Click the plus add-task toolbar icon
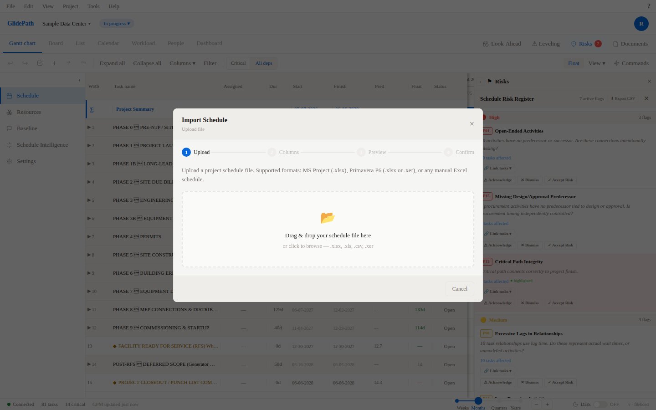 pos(54,63)
